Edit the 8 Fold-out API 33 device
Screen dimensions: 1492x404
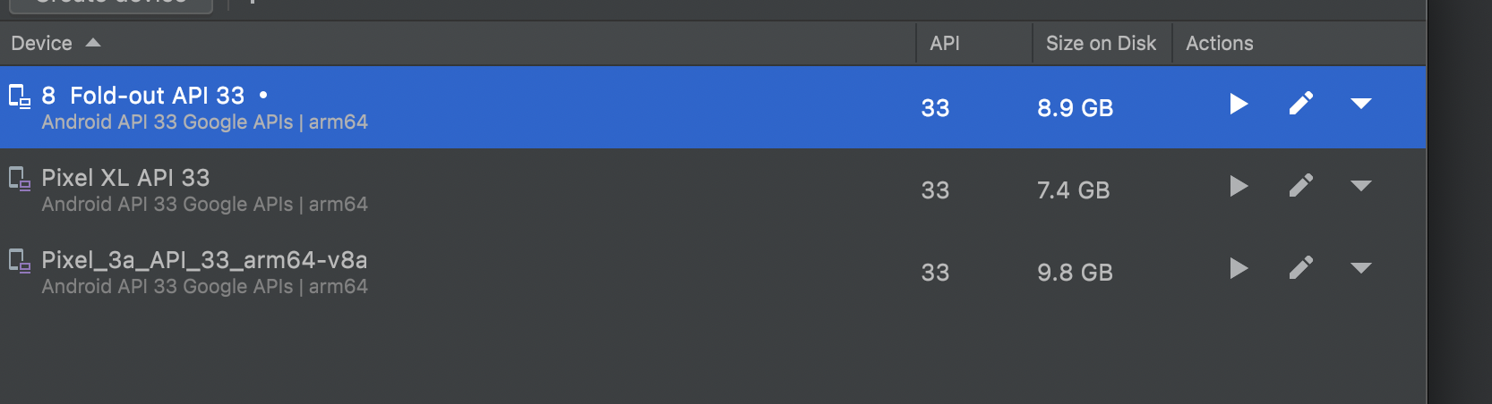point(1301,104)
